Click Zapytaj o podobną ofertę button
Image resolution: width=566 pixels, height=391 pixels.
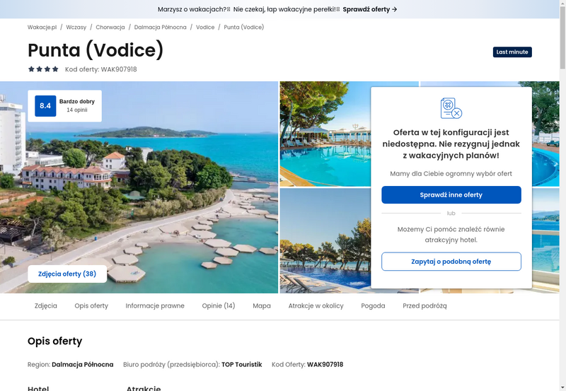451,262
